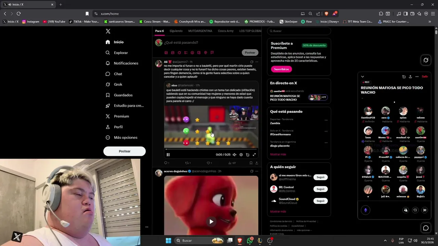
Task: Switch to the Siguiendo tab
Action: pyautogui.click(x=176, y=31)
